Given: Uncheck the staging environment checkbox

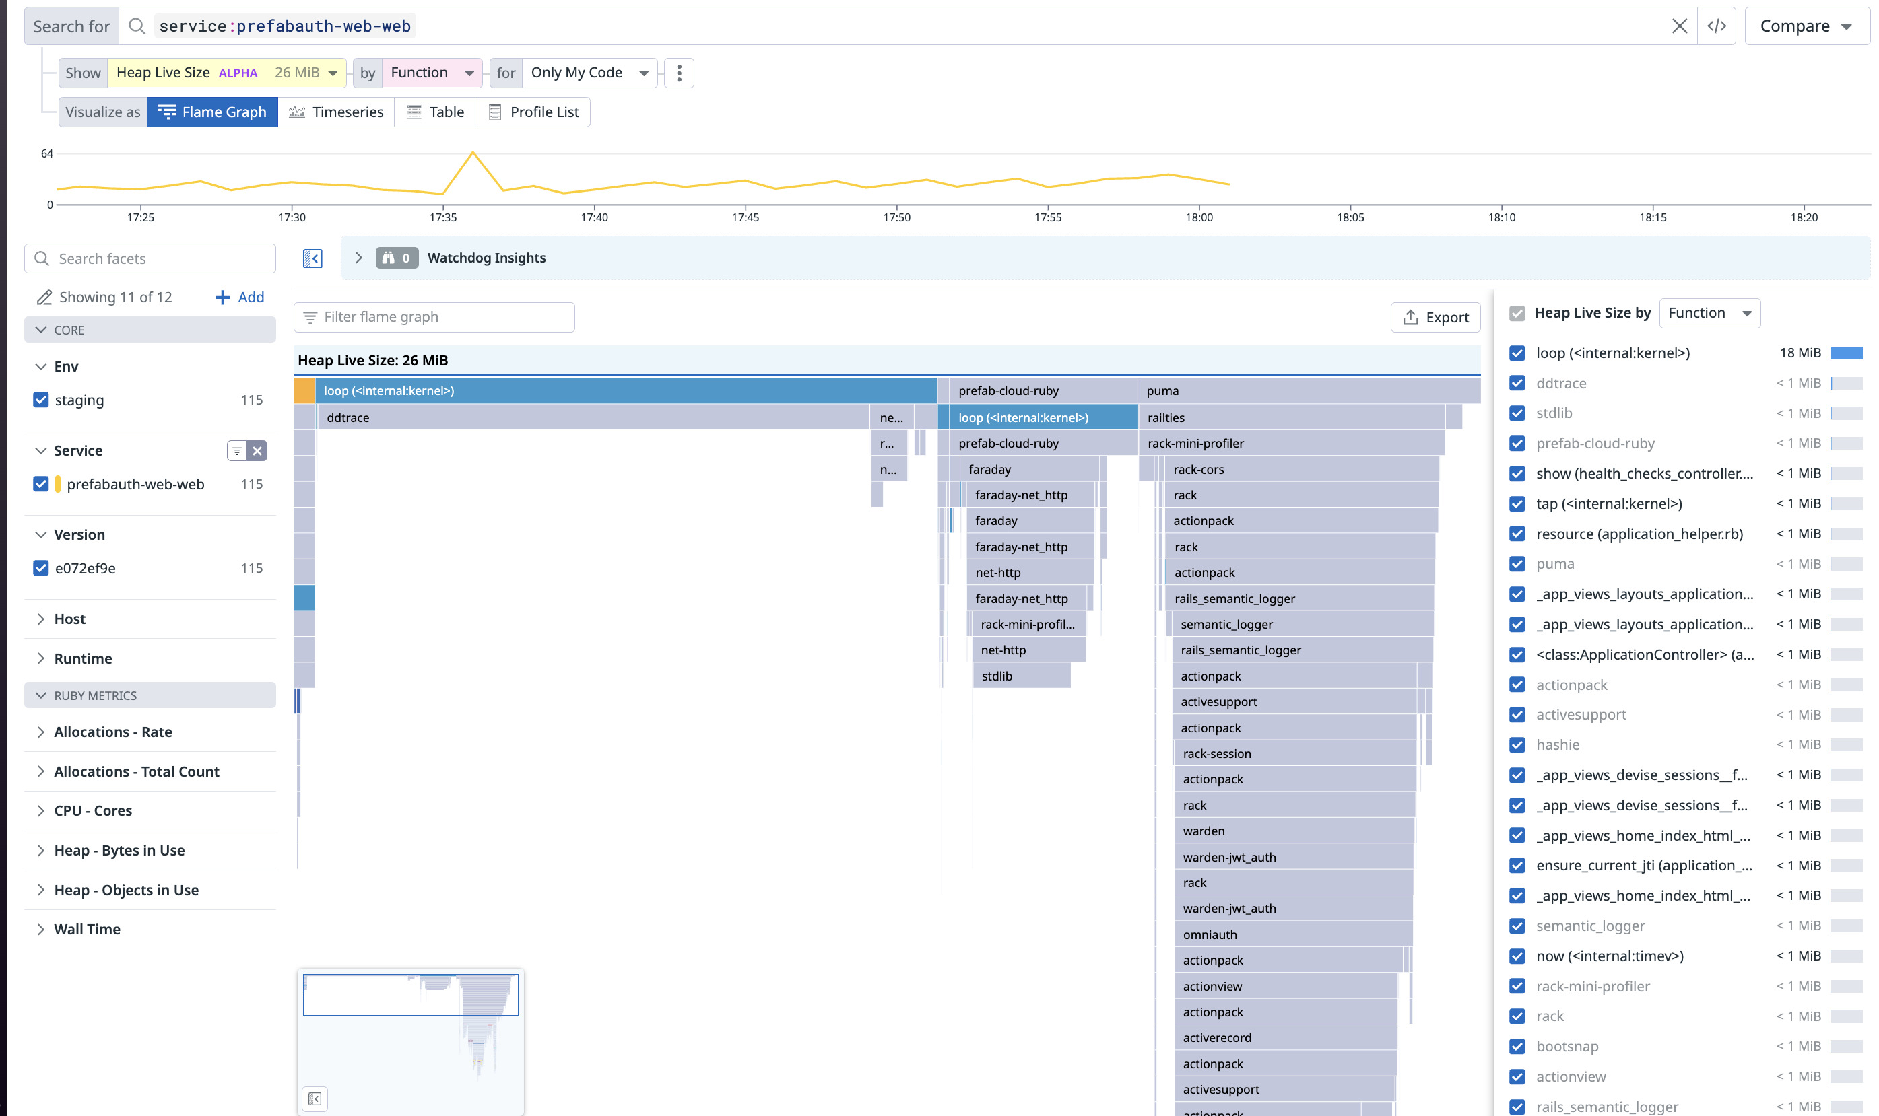Looking at the screenshot, I should pyautogui.click(x=41, y=400).
